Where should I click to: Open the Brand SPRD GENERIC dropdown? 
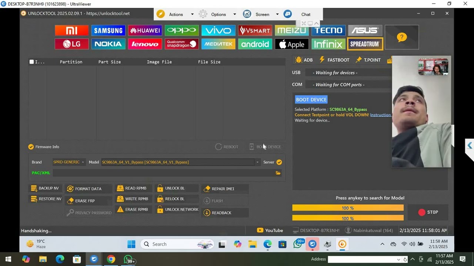pyautogui.click(x=69, y=162)
